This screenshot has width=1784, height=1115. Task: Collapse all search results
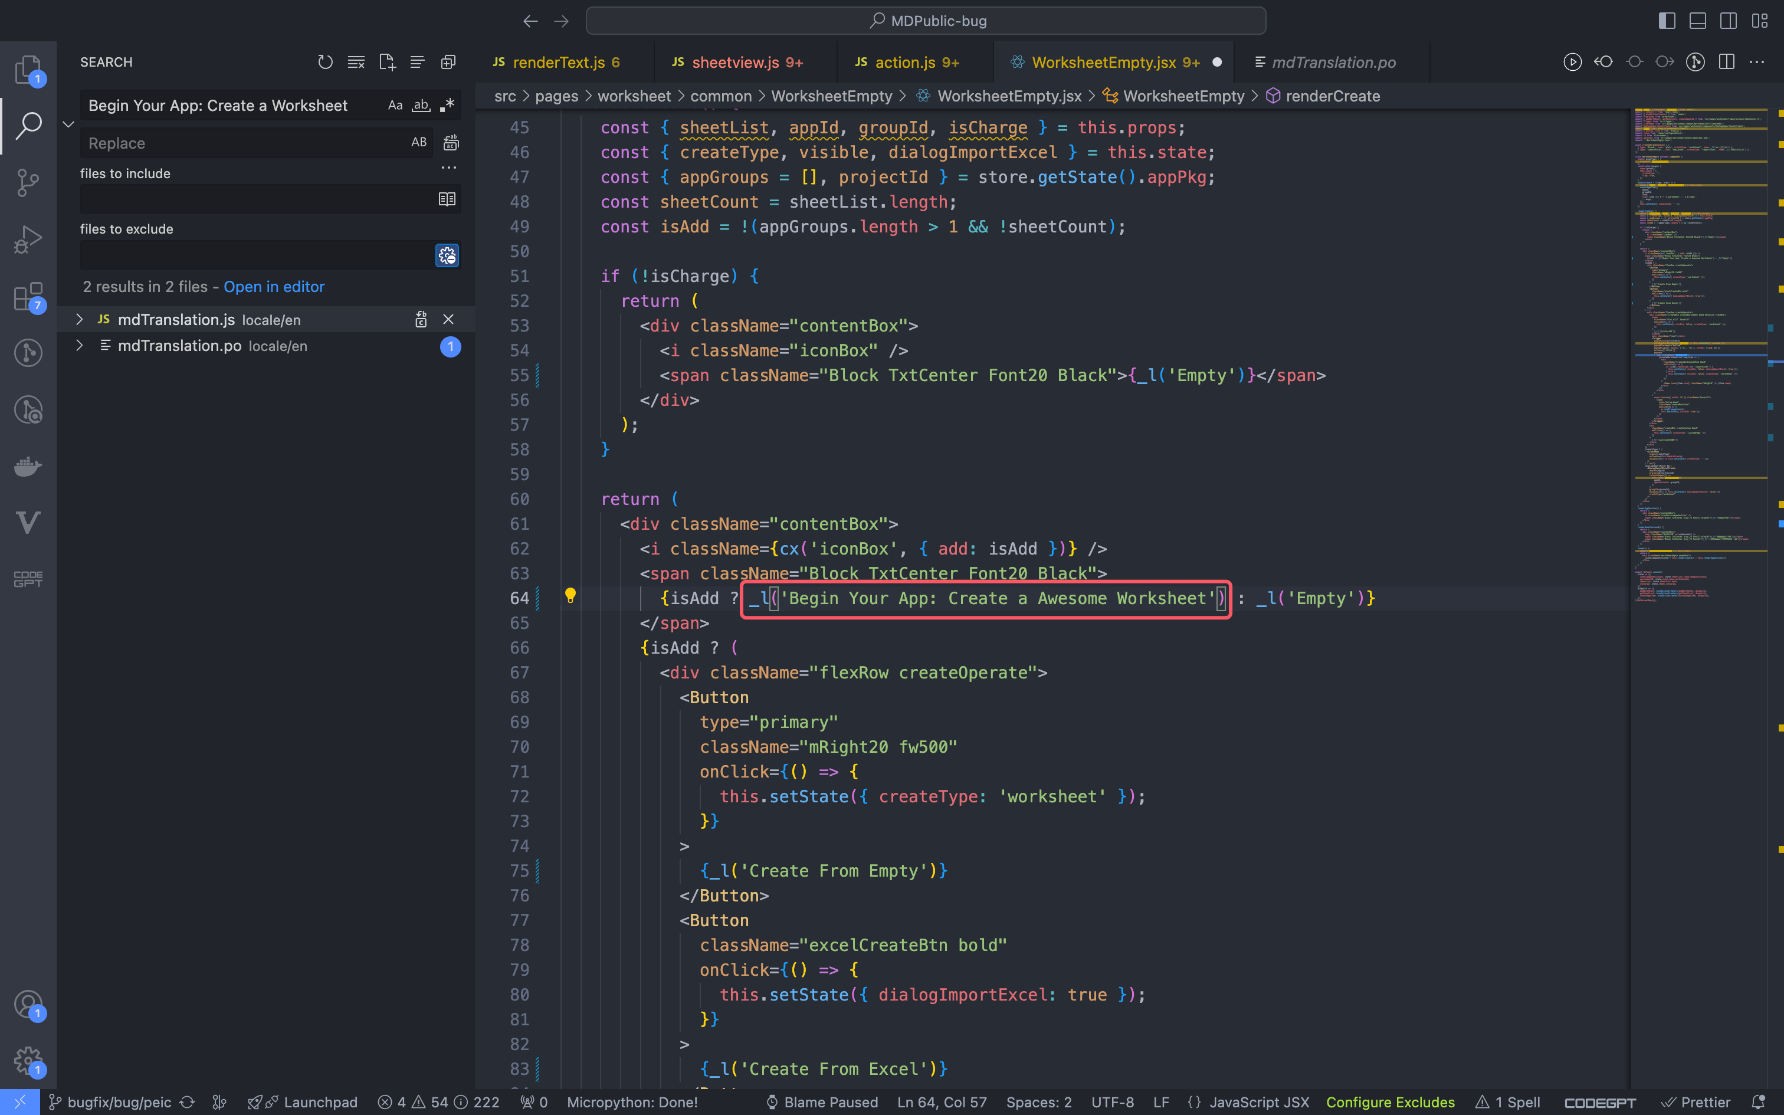pos(448,62)
